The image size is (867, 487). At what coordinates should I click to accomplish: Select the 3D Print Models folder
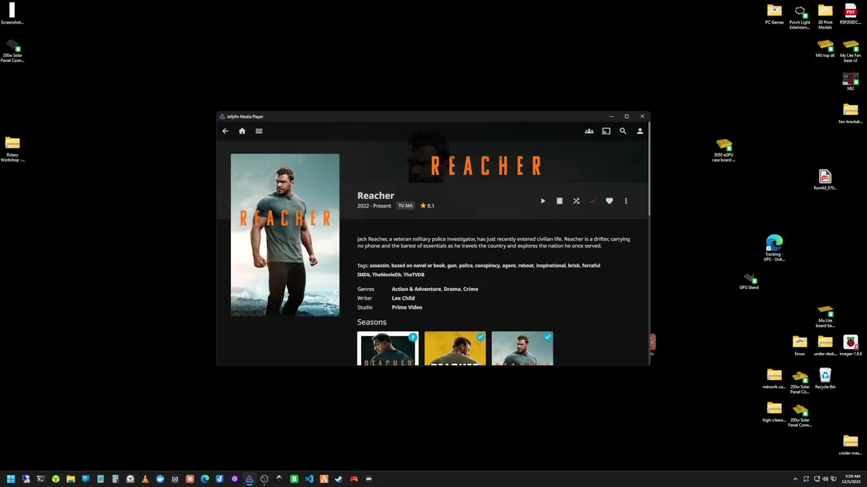tap(825, 17)
